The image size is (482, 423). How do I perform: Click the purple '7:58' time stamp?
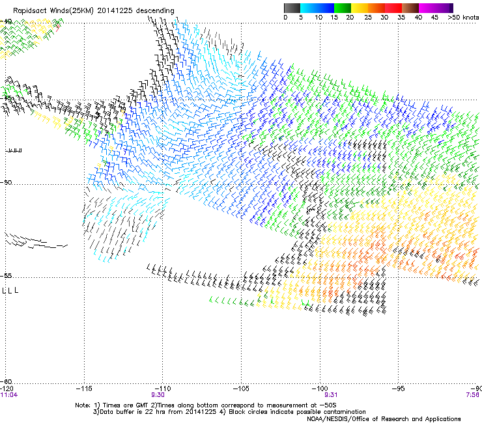pyautogui.click(x=472, y=395)
